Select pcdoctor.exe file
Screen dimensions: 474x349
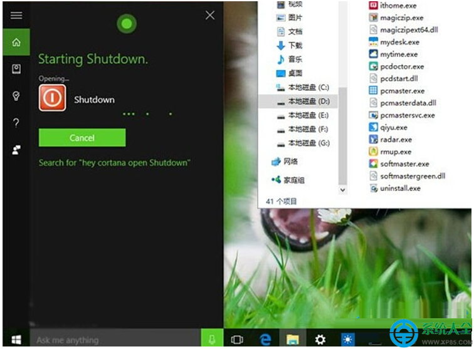pyautogui.click(x=397, y=66)
